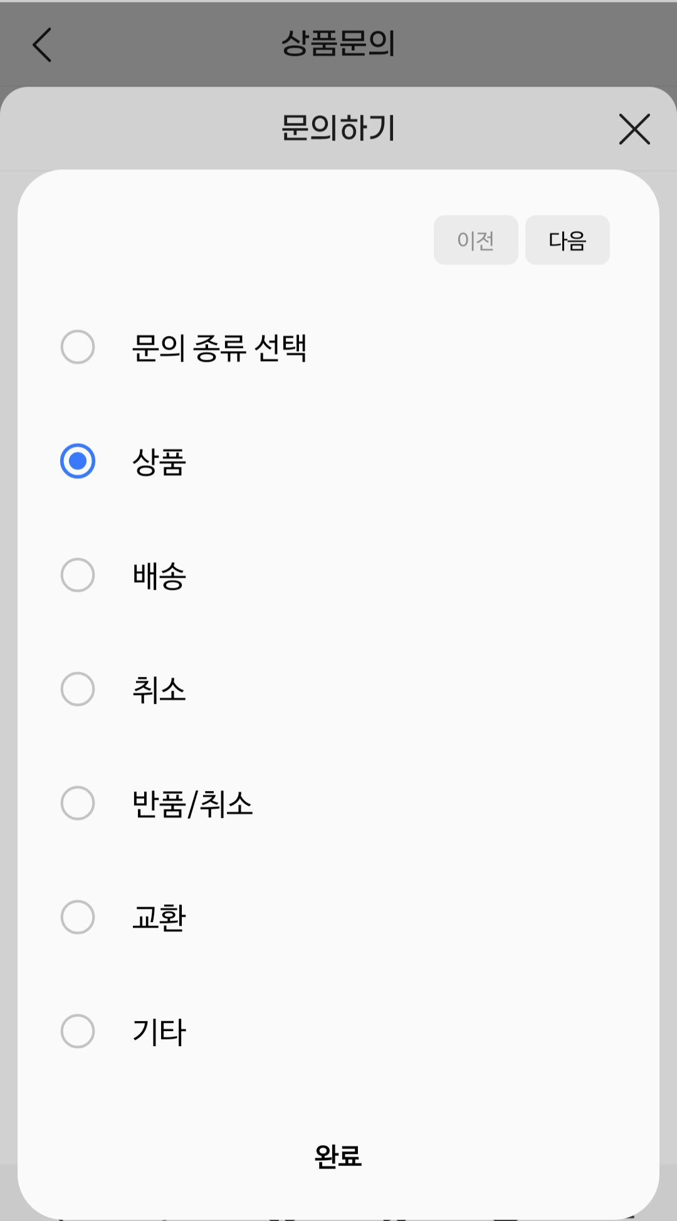Tap the 문의하기 sheet title
The height and width of the screenshot is (1221, 677).
338,128
